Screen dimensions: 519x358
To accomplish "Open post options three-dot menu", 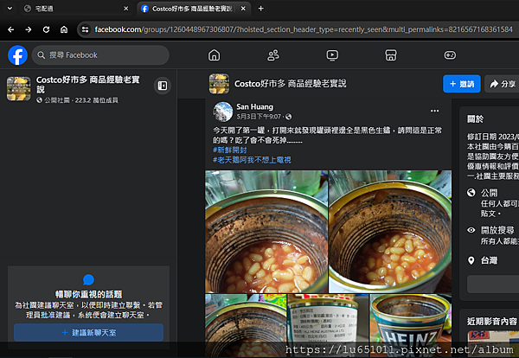I will [x=434, y=111].
